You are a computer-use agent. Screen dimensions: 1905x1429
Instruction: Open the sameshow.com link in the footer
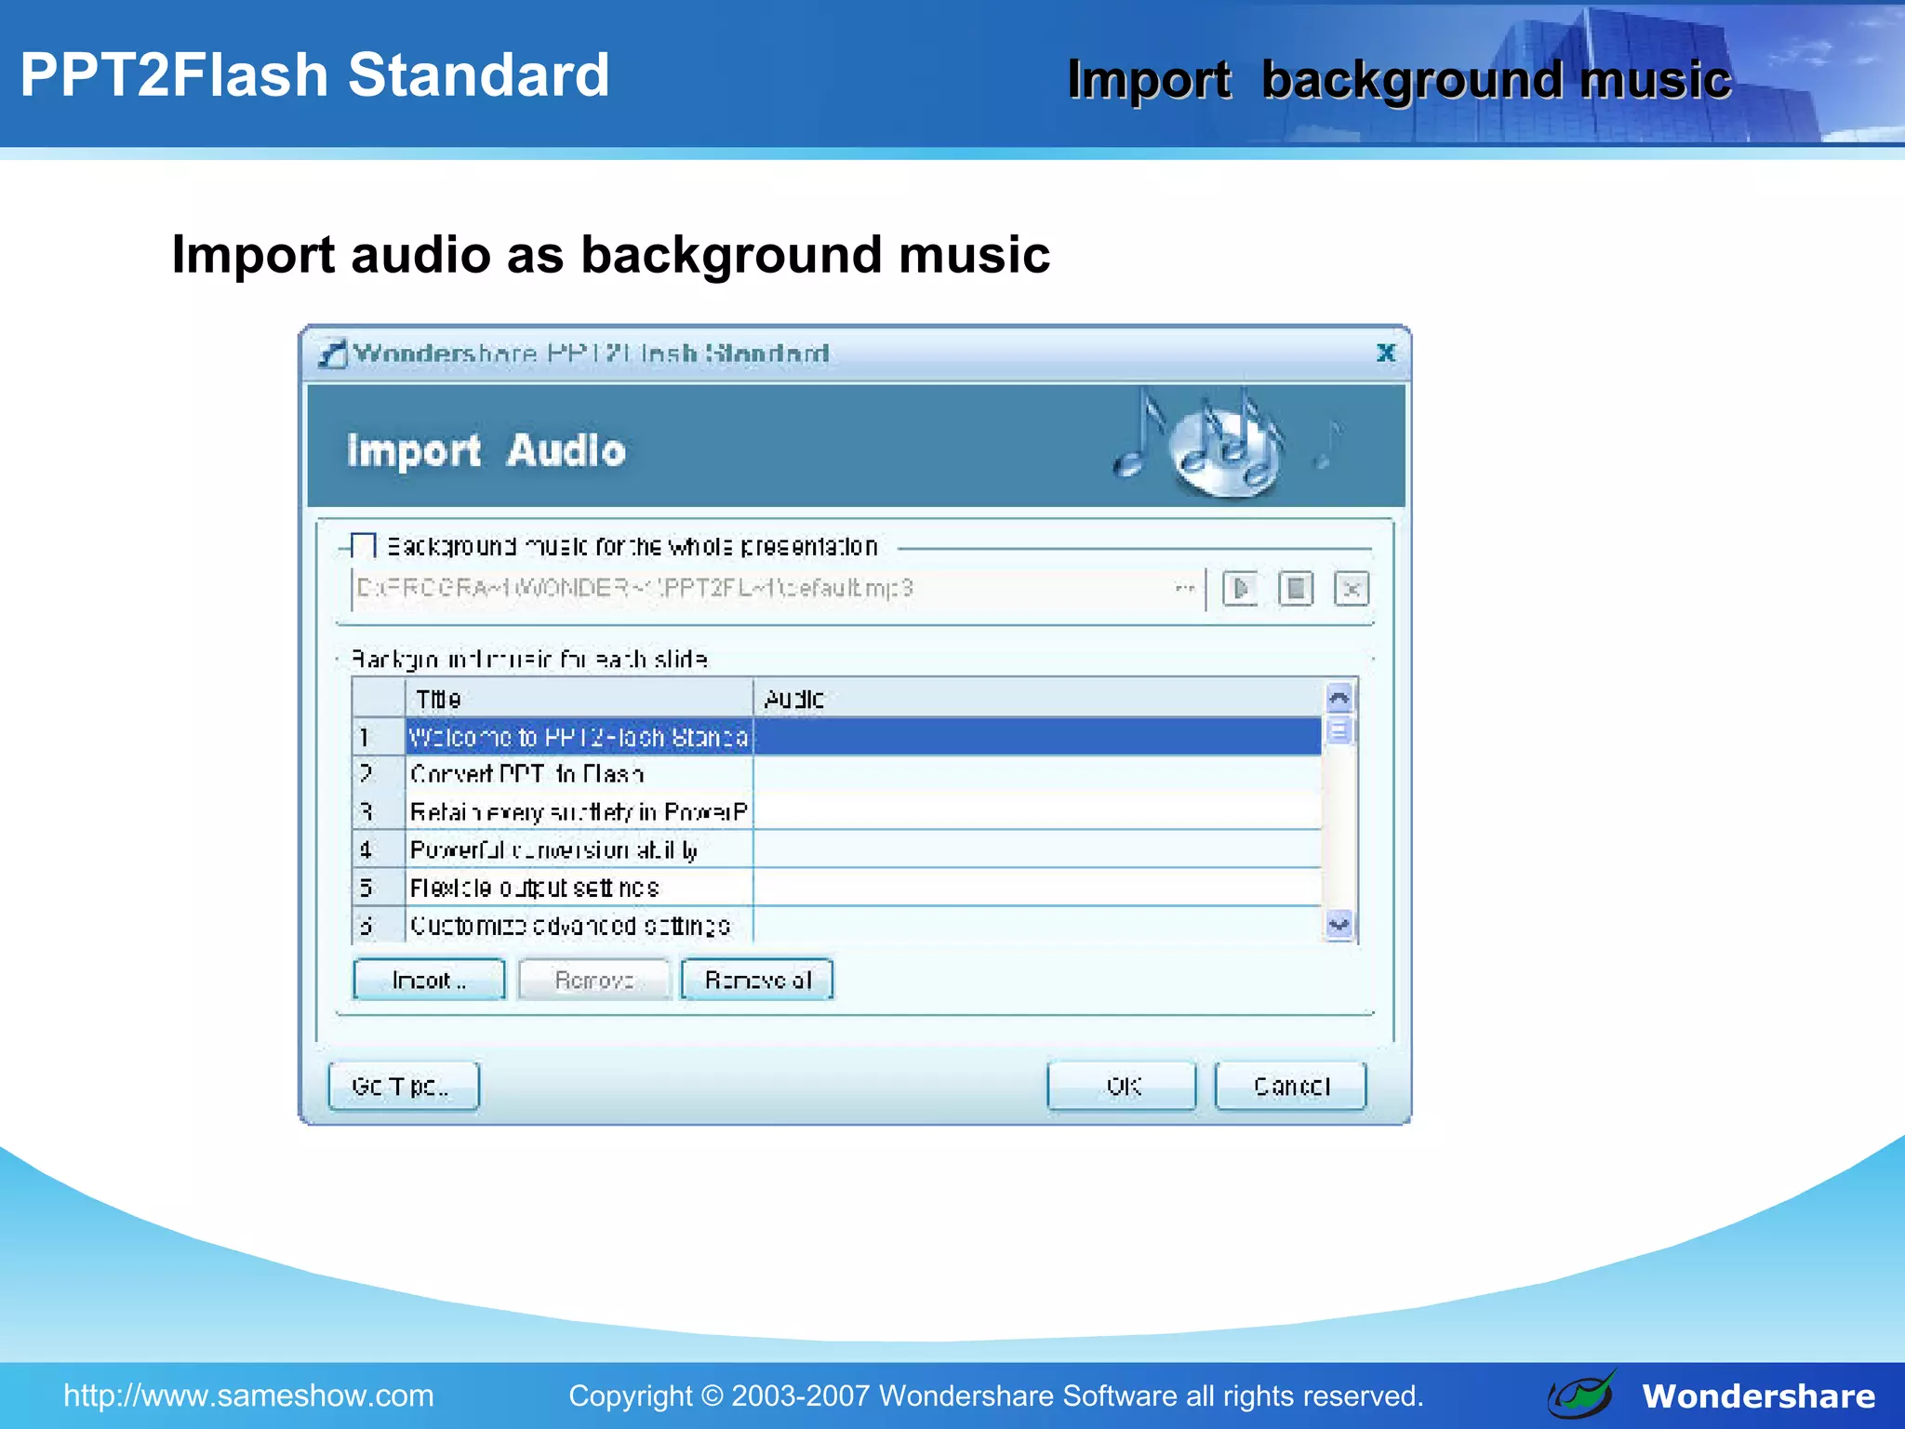[x=248, y=1396]
